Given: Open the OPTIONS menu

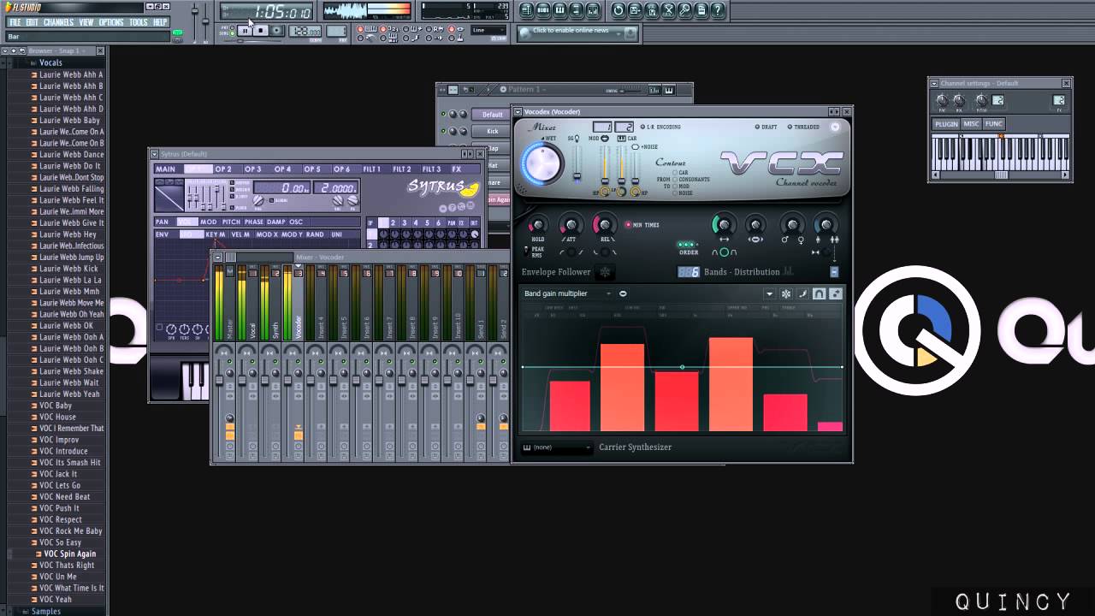Looking at the screenshot, I should point(111,22).
